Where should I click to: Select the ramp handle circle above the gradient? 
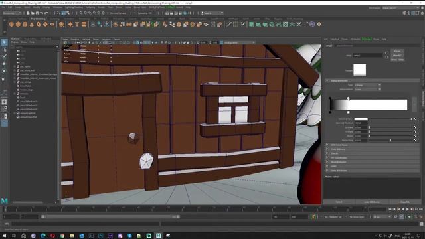[348, 98]
